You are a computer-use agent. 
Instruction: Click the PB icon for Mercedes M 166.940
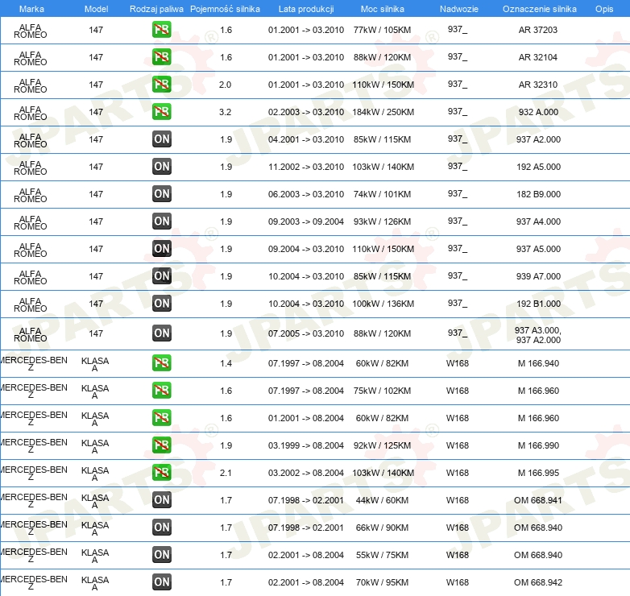pos(161,362)
